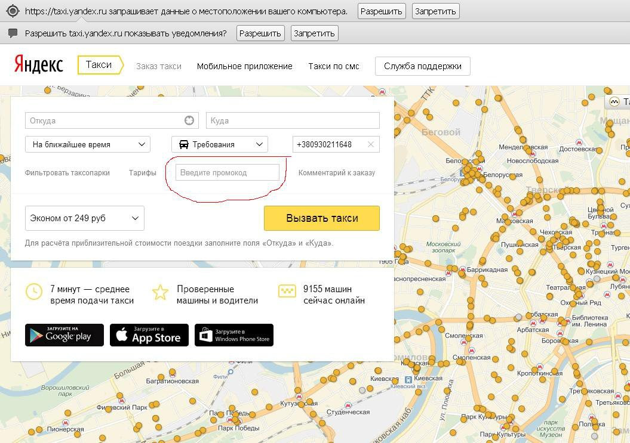Open the Служба поддержки button
The height and width of the screenshot is (443, 630).
(422, 66)
